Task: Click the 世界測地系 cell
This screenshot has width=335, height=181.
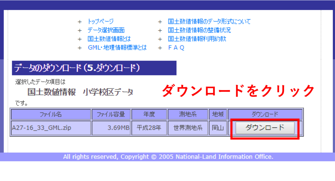Action: (x=188, y=128)
